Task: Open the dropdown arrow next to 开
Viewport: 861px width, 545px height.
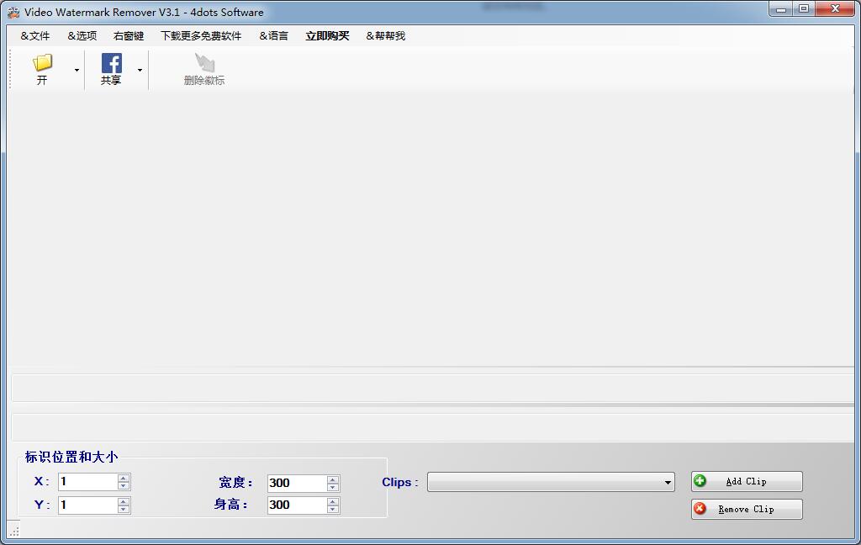Action: pos(75,71)
